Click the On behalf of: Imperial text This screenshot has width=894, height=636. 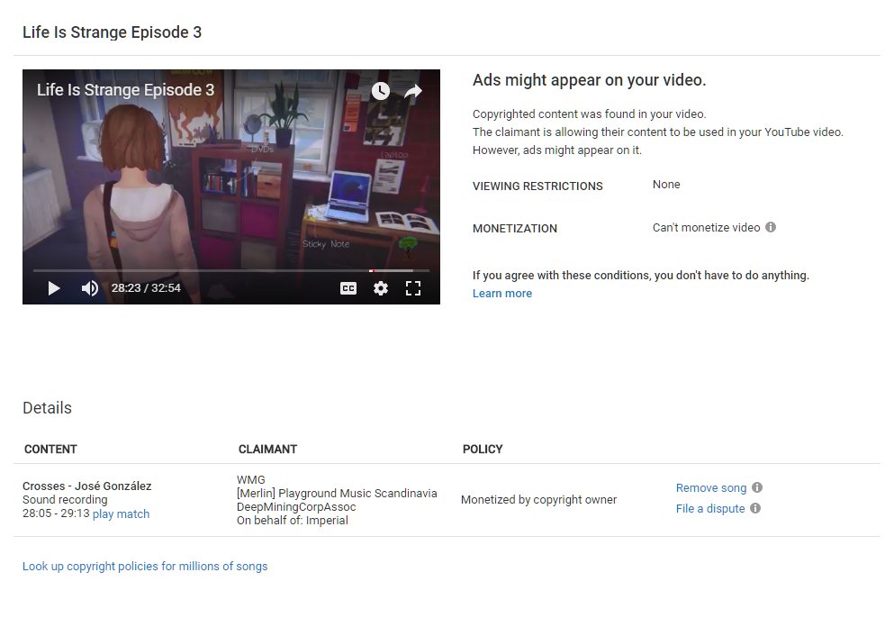(292, 520)
